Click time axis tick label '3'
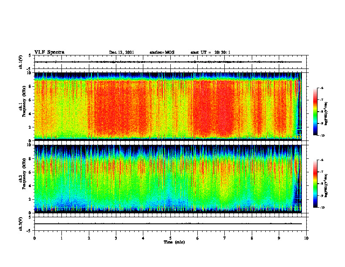 [x=116, y=238]
